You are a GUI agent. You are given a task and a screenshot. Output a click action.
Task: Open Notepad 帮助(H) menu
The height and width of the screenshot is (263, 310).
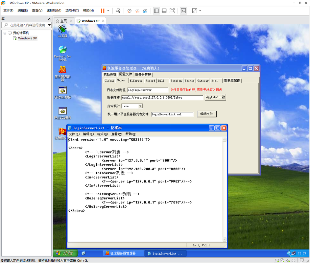(x=131, y=134)
